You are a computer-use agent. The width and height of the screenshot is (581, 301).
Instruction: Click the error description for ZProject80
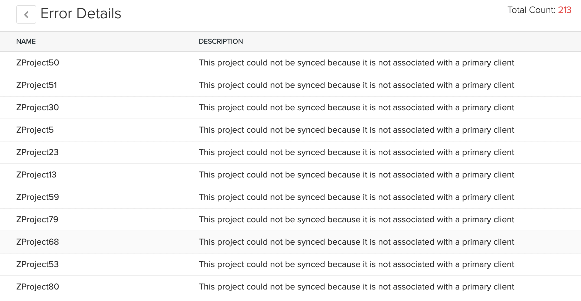(356, 287)
